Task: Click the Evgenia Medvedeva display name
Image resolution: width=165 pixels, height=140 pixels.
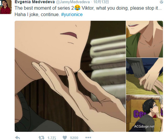Action: coord(35,2)
